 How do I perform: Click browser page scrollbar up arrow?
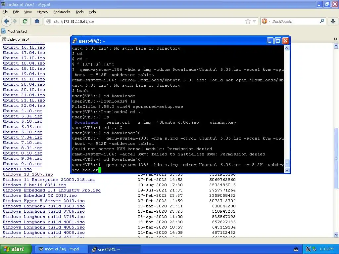pyautogui.click(x=336, y=46)
